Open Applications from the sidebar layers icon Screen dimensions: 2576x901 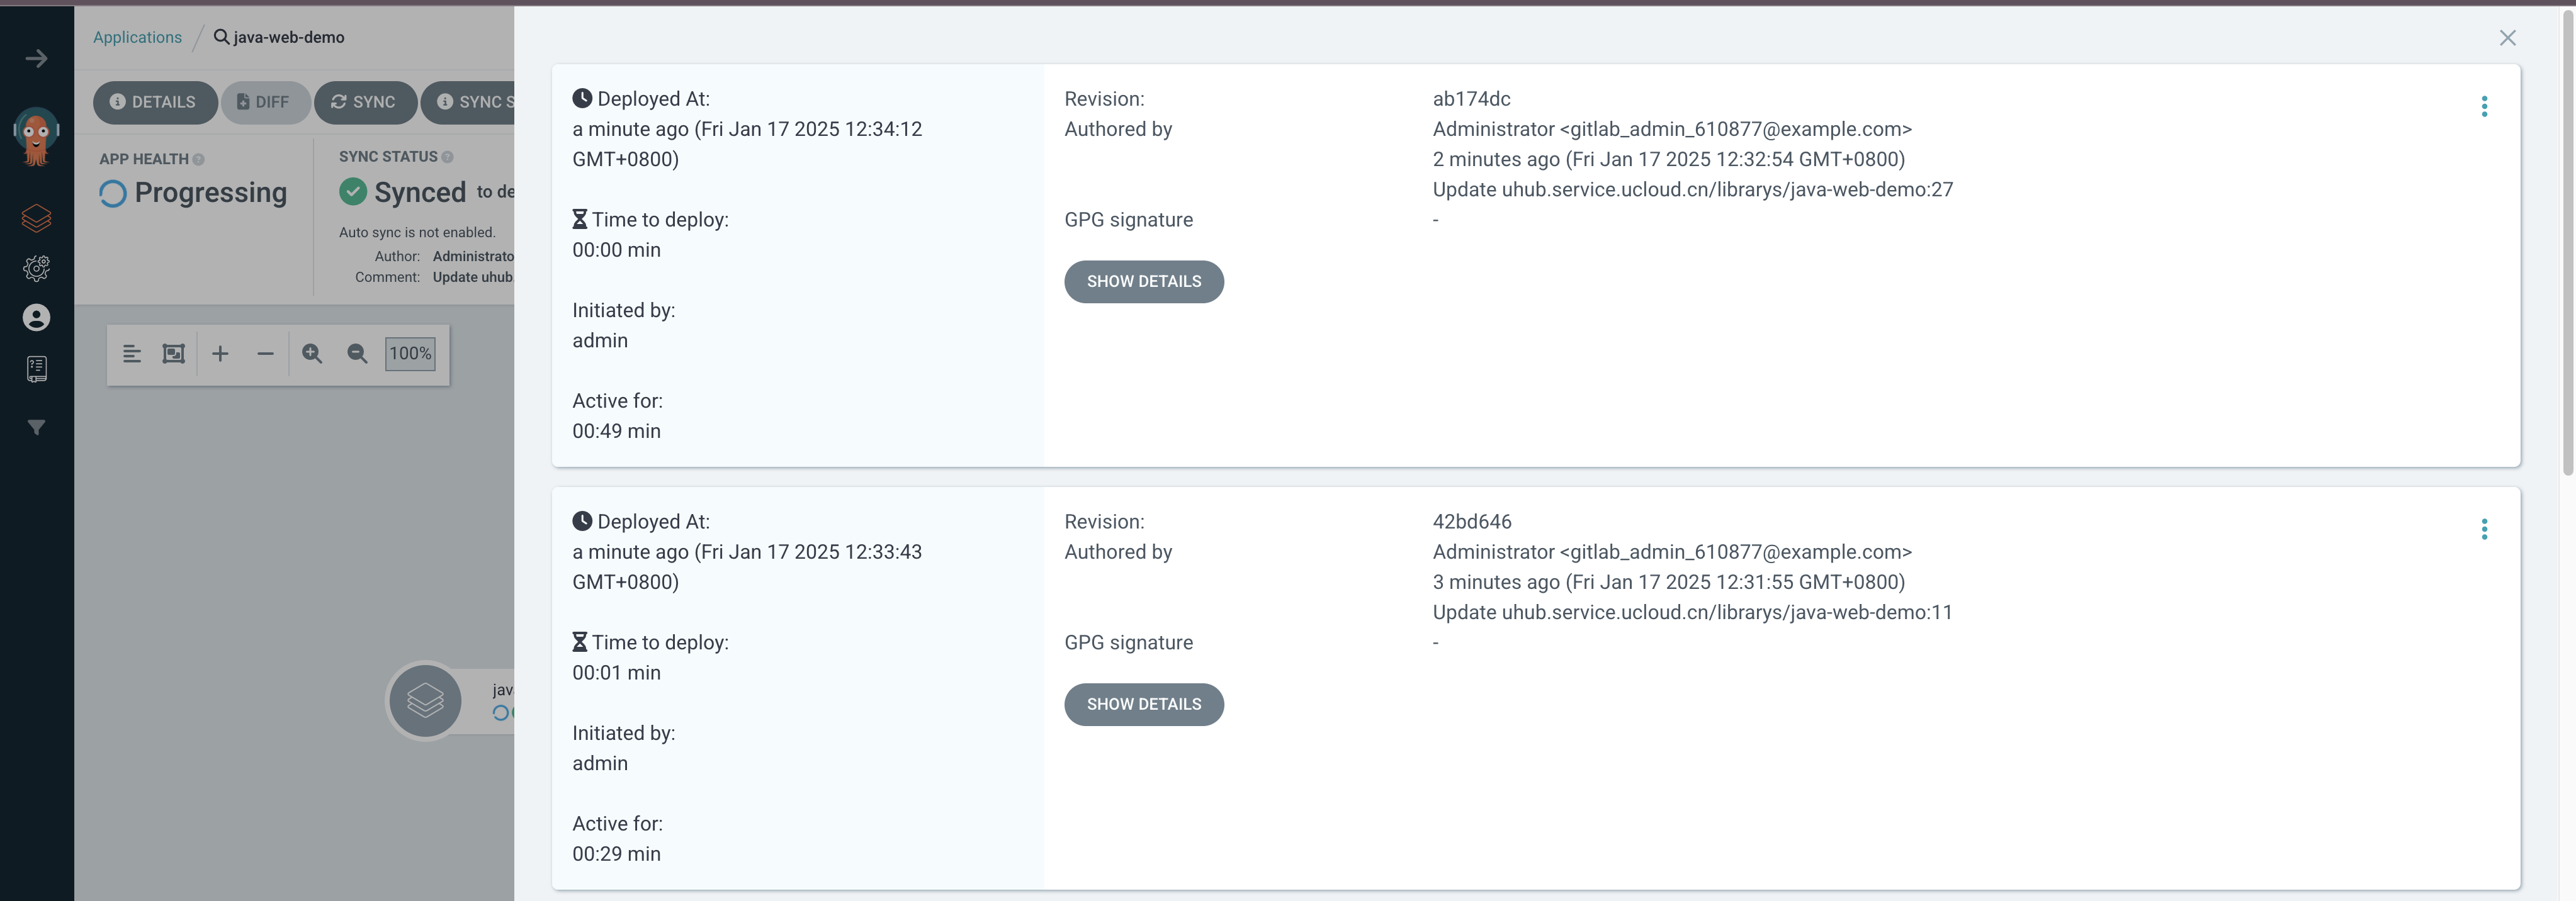pyautogui.click(x=36, y=218)
